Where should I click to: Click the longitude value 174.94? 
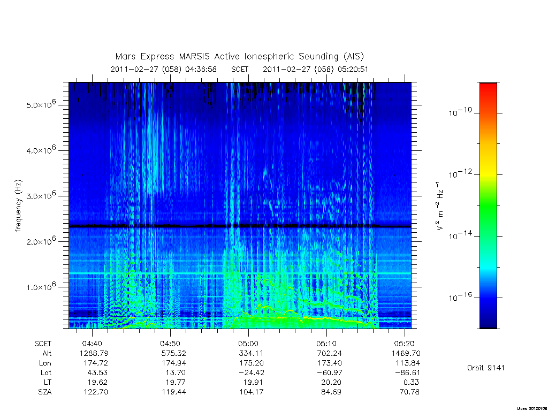(174, 363)
